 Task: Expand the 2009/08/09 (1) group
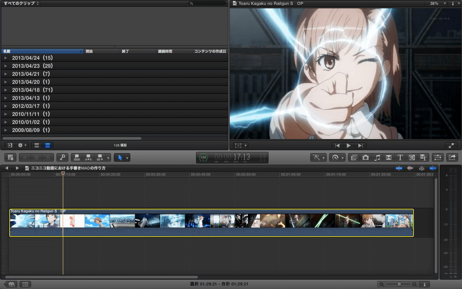5,130
